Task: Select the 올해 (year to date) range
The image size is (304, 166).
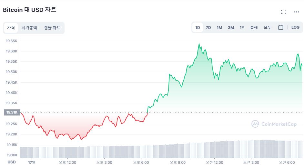Action: tap(254, 28)
